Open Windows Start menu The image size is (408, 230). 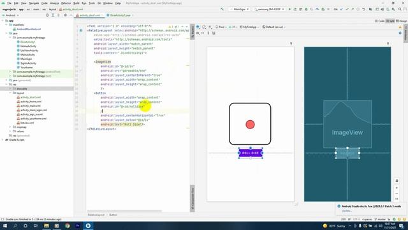click(x=5, y=226)
